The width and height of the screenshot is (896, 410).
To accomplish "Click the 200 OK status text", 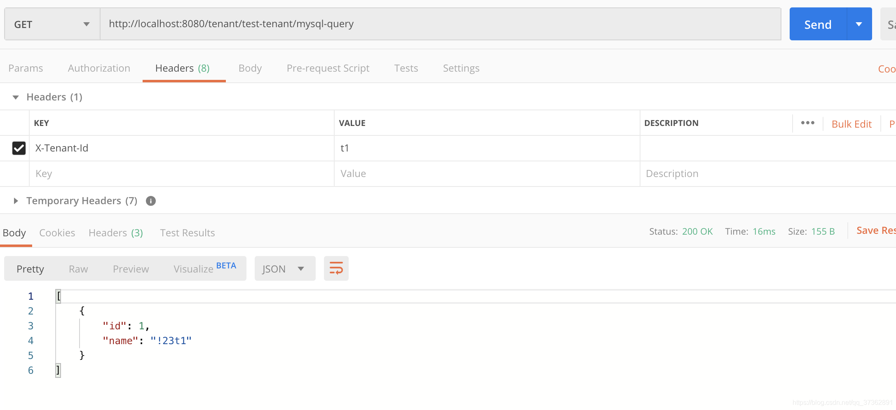I will pyautogui.click(x=697, y=231).
